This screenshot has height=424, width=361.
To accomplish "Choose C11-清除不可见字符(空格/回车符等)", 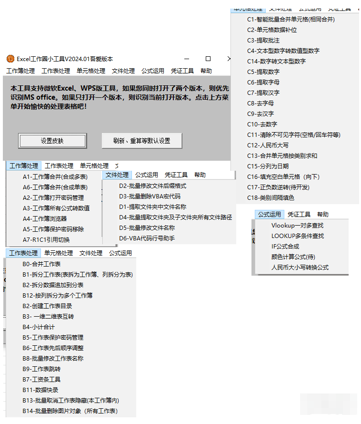I will pos(294,135).
